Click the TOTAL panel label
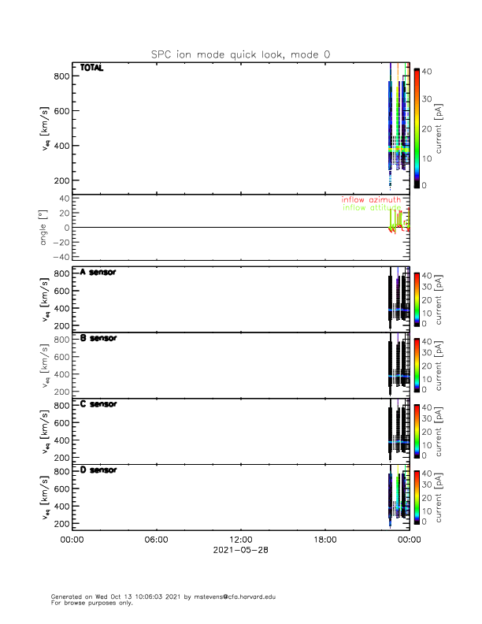The width and height of the screenshot is (482, 624). point(92,69)
